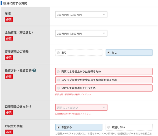This screenshot has height=136, width=158.
Task: Click the 投資に関する質問 section heading
Action: tap(15, 3)
